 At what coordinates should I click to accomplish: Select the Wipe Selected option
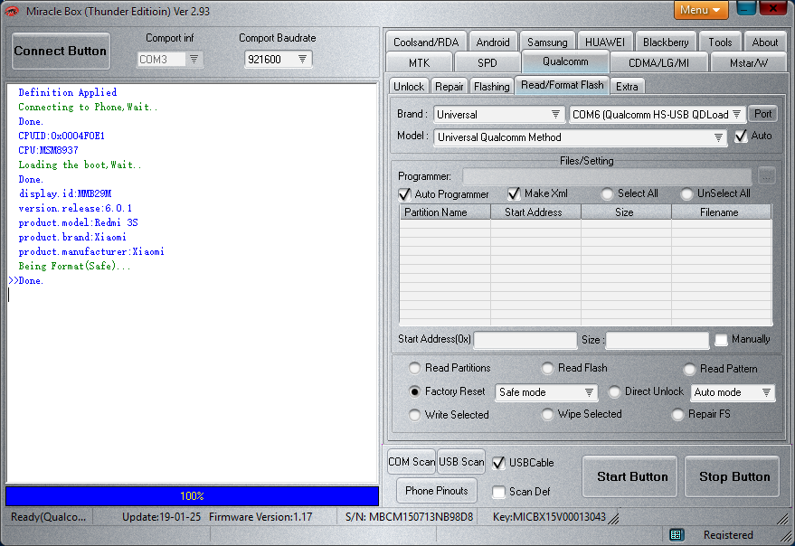pos(547,414)
